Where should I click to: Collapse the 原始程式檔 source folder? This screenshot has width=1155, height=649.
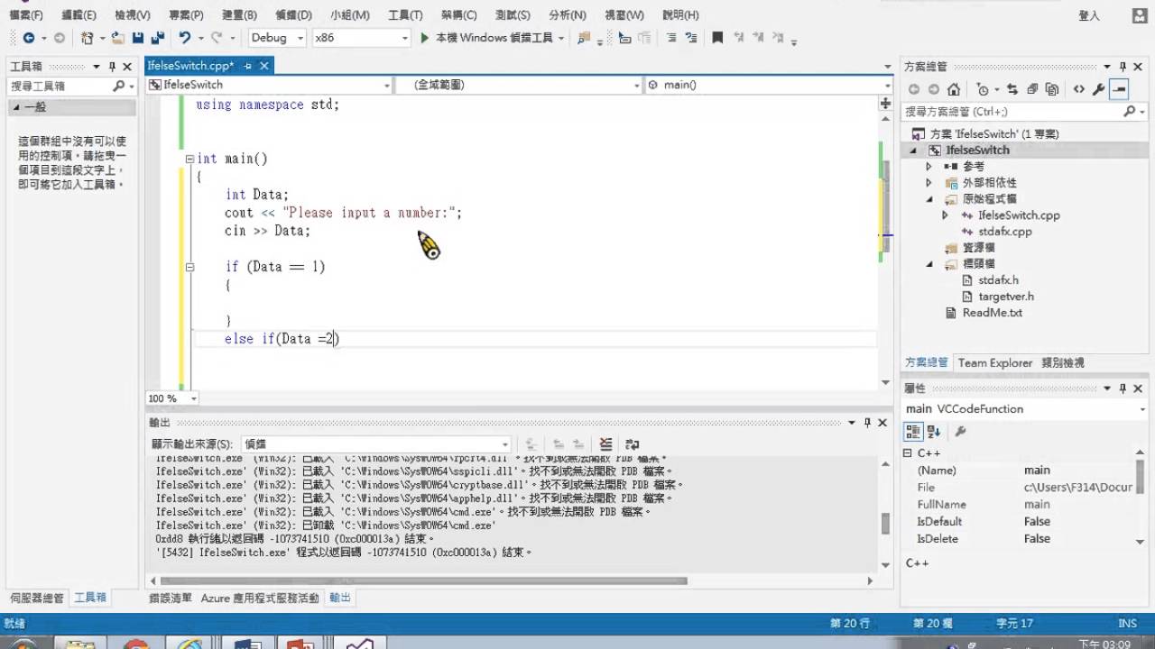(x=929, y=199)
